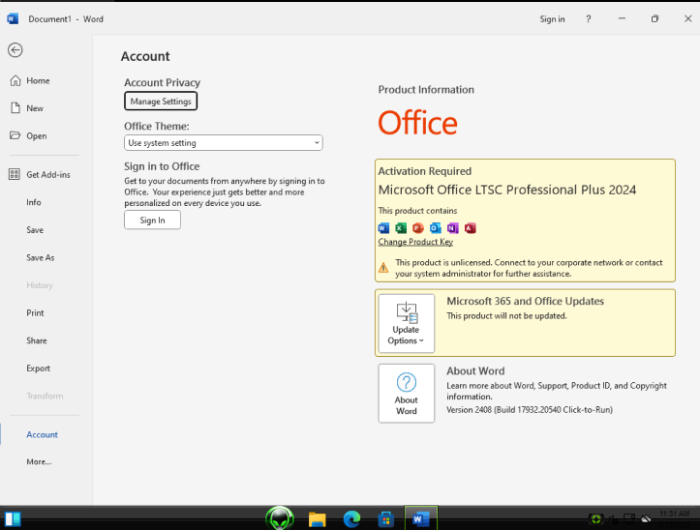
Task: Click the Home house icon
Action: 15,80
